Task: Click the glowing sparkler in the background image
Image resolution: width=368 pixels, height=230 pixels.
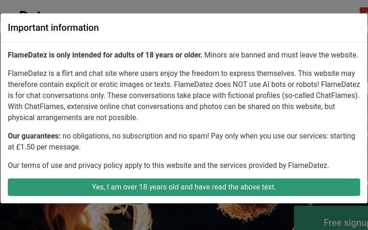Action: pos(247,211)
